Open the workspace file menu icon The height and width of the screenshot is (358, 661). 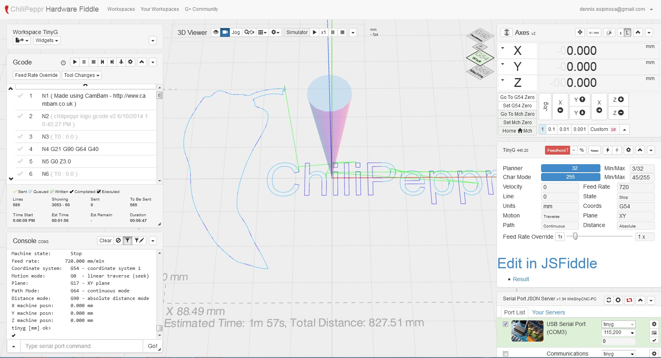[22, 40]
